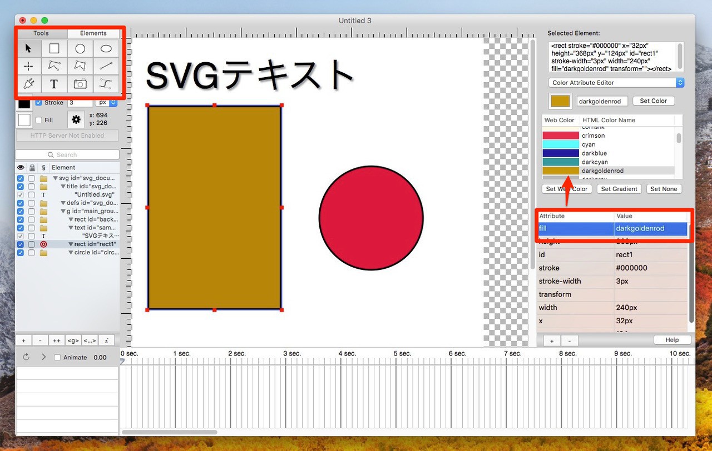Collapse the main_group g element
Viewport: 712px width, 451px height.
pyautogui.click(x=63, y=212)
